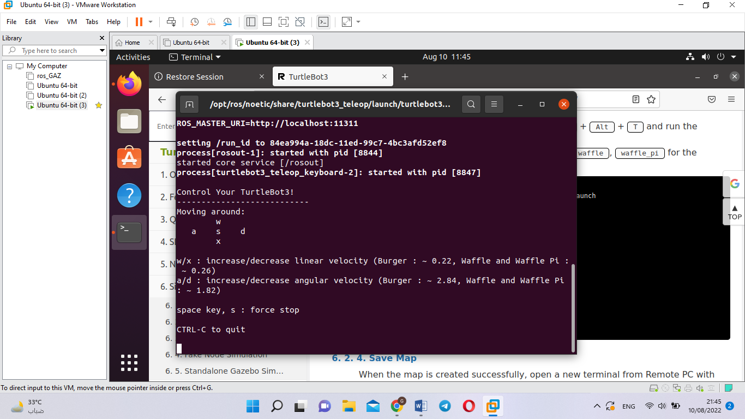Viewport: 745px width, 419px height.
Task: Open the Help icon in the dock
Action: point(129,195)
